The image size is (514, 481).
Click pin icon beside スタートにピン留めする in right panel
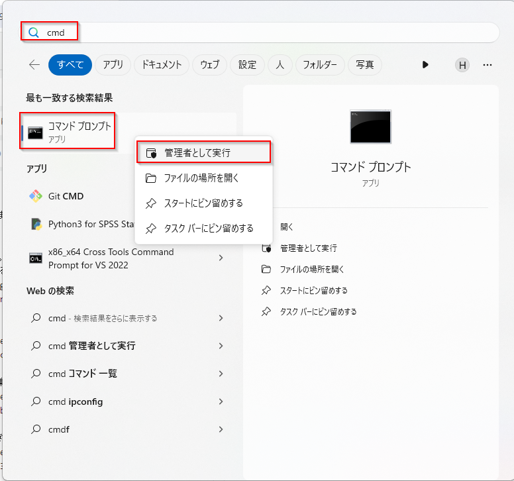coord(266,290)
